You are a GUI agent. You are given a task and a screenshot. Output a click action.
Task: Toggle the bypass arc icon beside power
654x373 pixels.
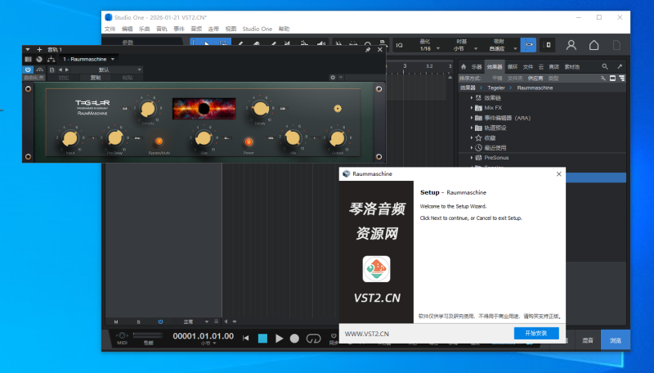[x=39, y=70]
